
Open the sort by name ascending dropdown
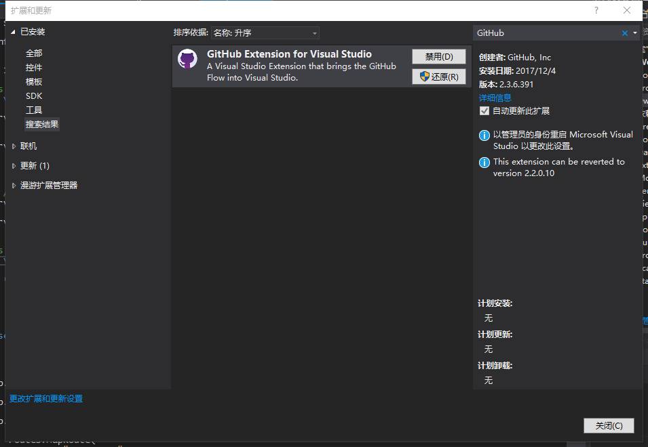(x=265, y=33)
